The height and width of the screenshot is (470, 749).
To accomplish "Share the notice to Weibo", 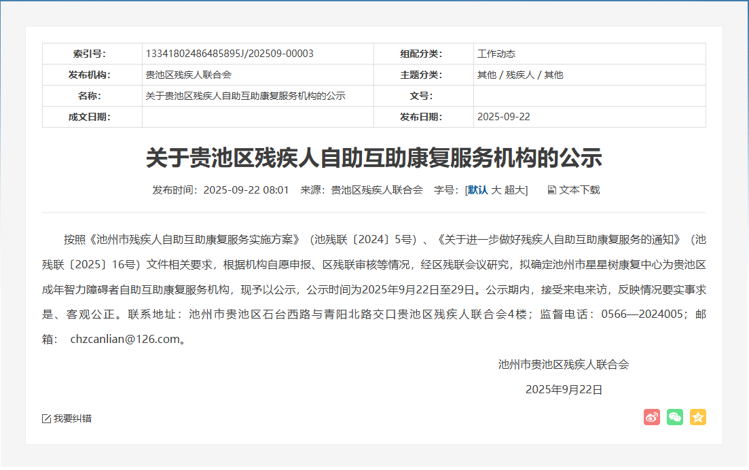I will click(x=651, y=417).
